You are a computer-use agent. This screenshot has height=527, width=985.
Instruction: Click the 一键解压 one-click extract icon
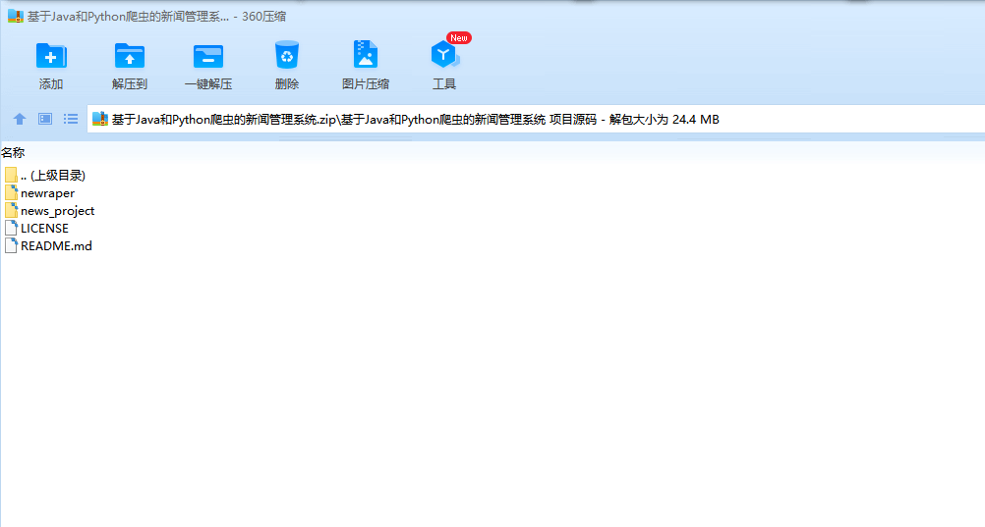pyautogui.click(x=208, y=56)
